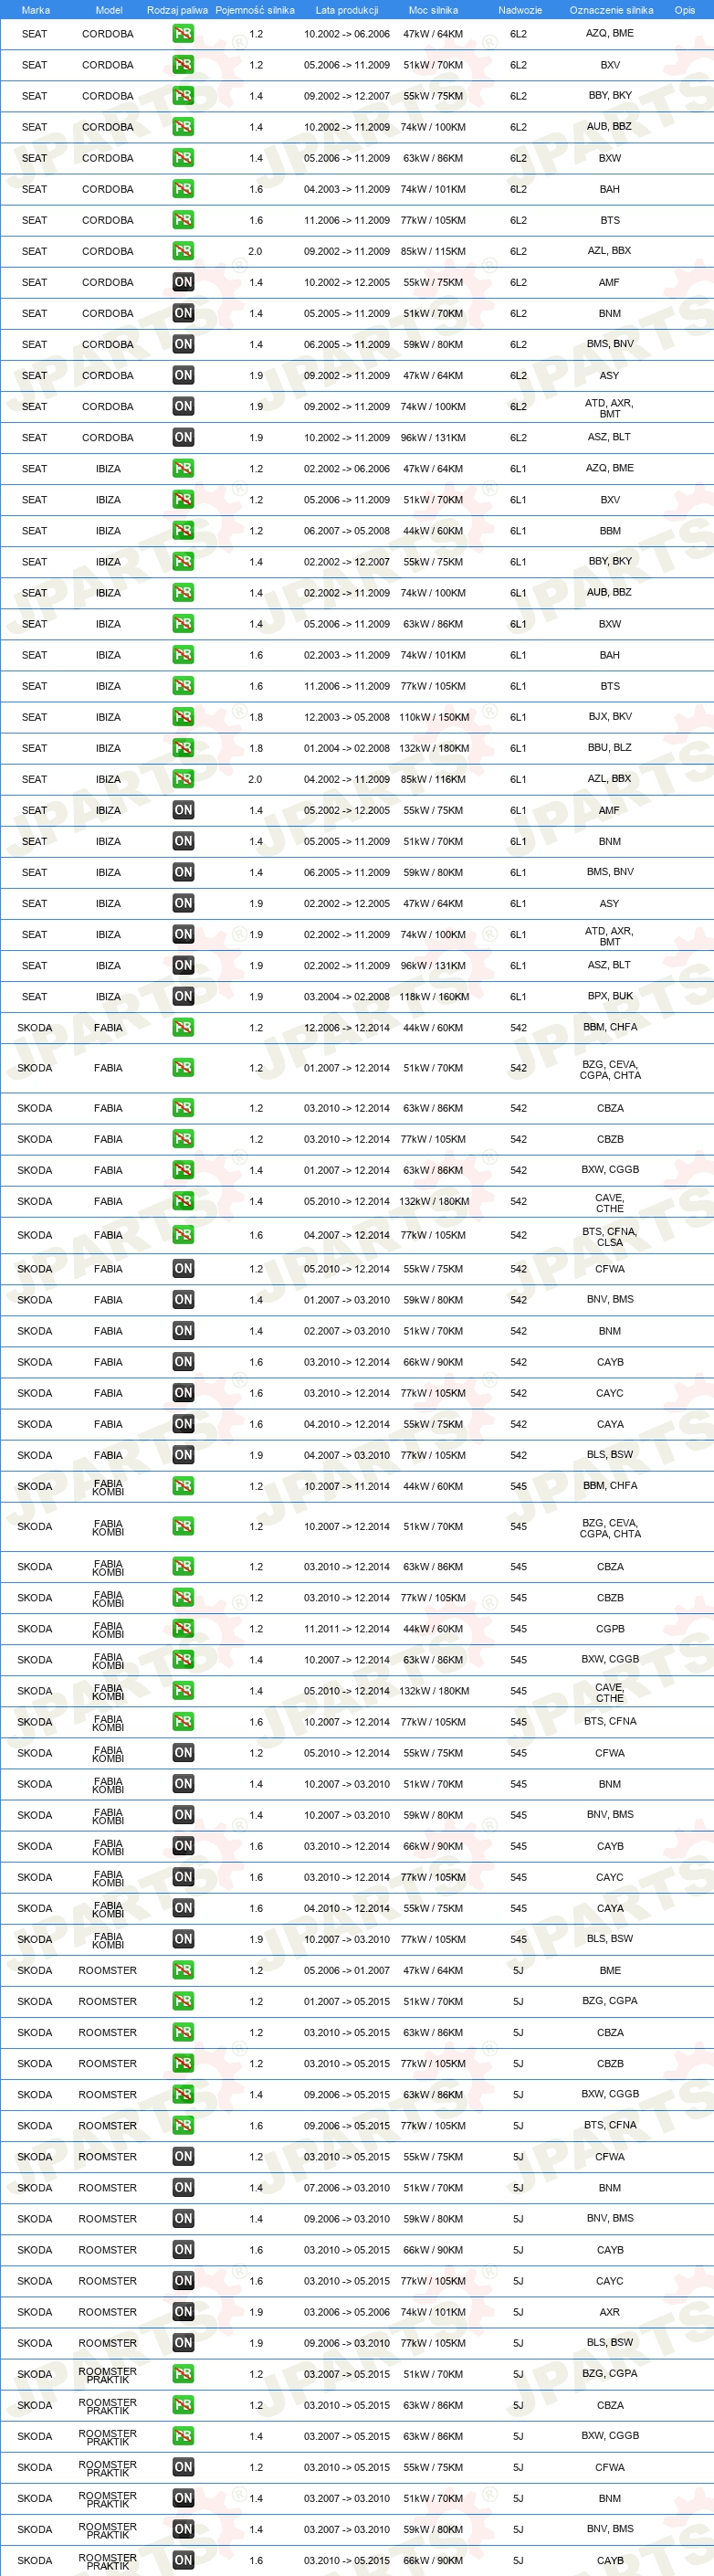
Task: Select the 'Opis' column header
Action: point(685,10)
